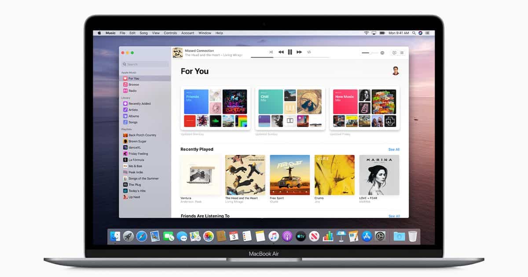Open the Song menu in menu bar
The width and height of the screenshot is (528, 277).
[x=144, y=33]
